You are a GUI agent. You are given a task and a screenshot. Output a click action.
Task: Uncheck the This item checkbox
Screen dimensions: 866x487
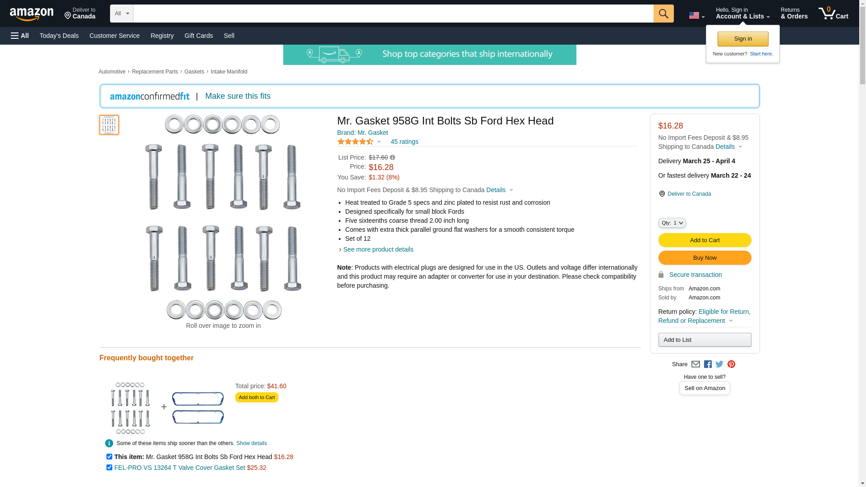109,457
